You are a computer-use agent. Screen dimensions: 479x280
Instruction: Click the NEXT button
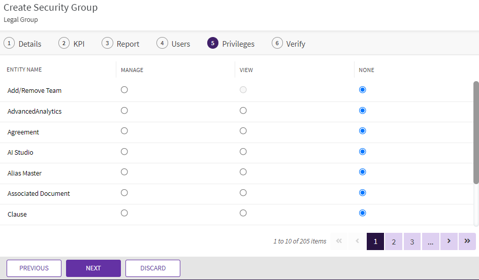click(x=93, y=268)
